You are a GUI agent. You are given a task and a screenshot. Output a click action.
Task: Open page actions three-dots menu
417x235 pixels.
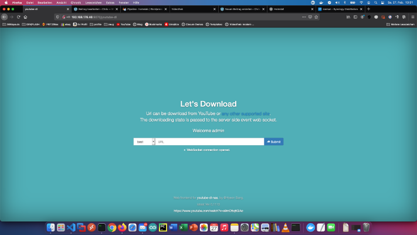(x=304, y=17)
